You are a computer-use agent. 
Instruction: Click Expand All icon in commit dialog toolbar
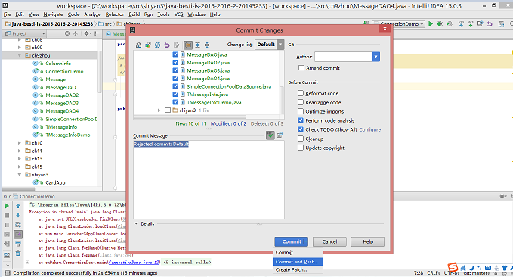click(198, 45)
